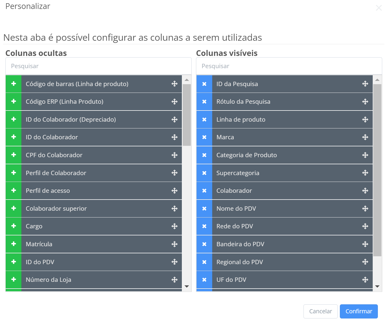
Task: Close the Personalizar dialog
Action: tap(379, 8)
